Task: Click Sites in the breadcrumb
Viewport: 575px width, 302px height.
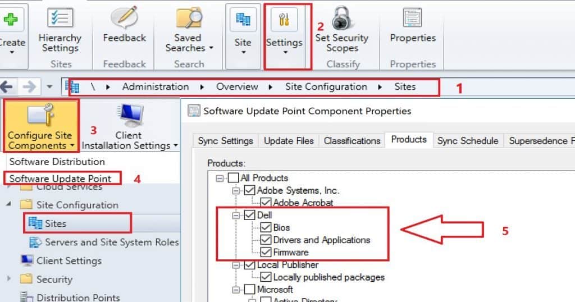Action: pyautogui.click(x=405, y=87)
